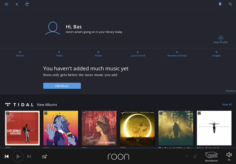Open the hamburger navigation menu

tap(6, 4)
